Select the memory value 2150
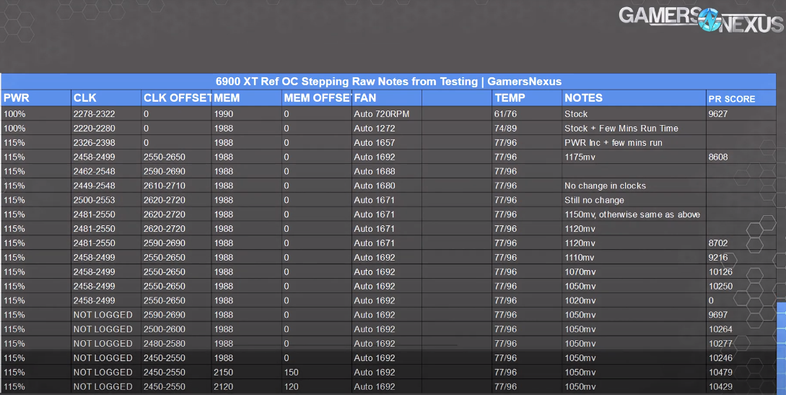 pyautogui.click(x=224, y=373)
